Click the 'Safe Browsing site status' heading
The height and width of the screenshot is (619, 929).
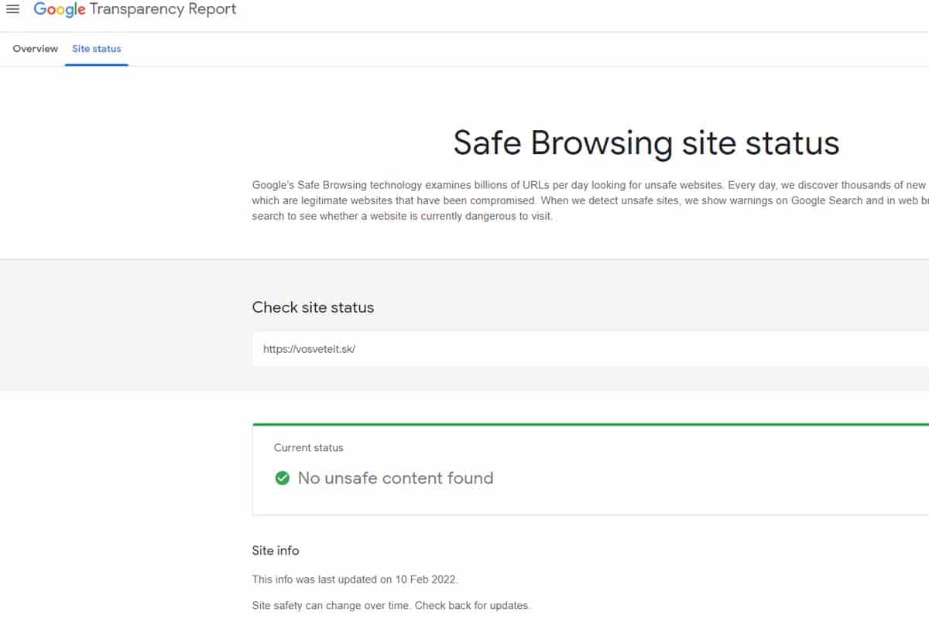coord(646,143)
